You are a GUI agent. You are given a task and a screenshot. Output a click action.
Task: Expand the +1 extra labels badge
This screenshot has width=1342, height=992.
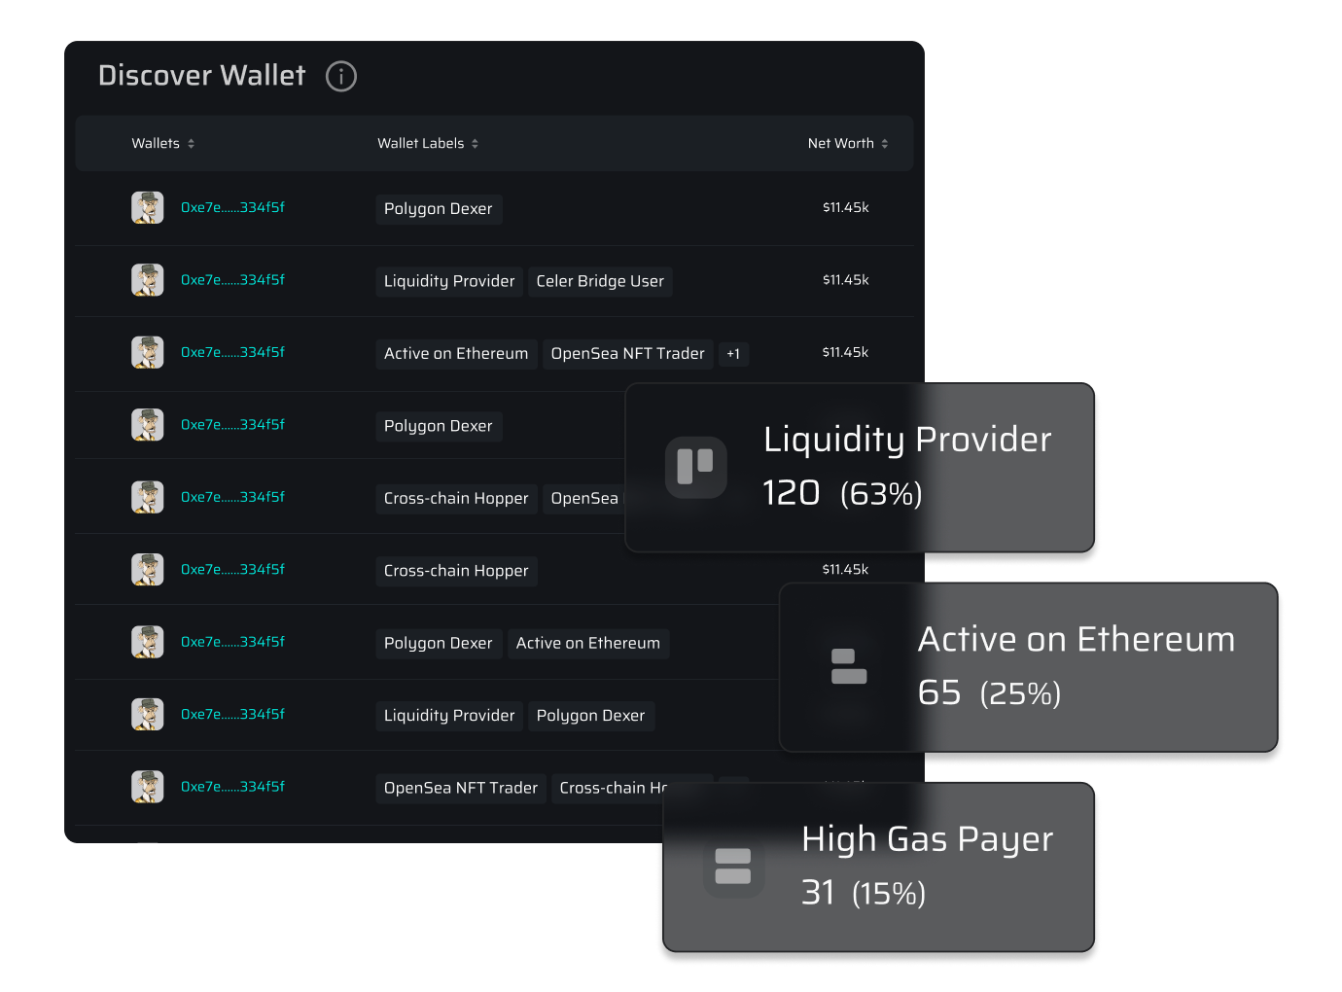(x=733, y=354)
